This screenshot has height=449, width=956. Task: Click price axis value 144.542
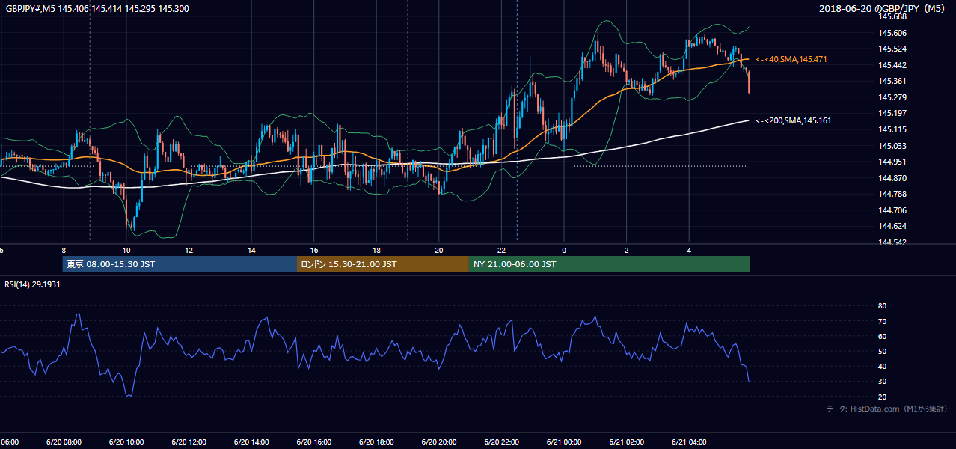(892, 242)
